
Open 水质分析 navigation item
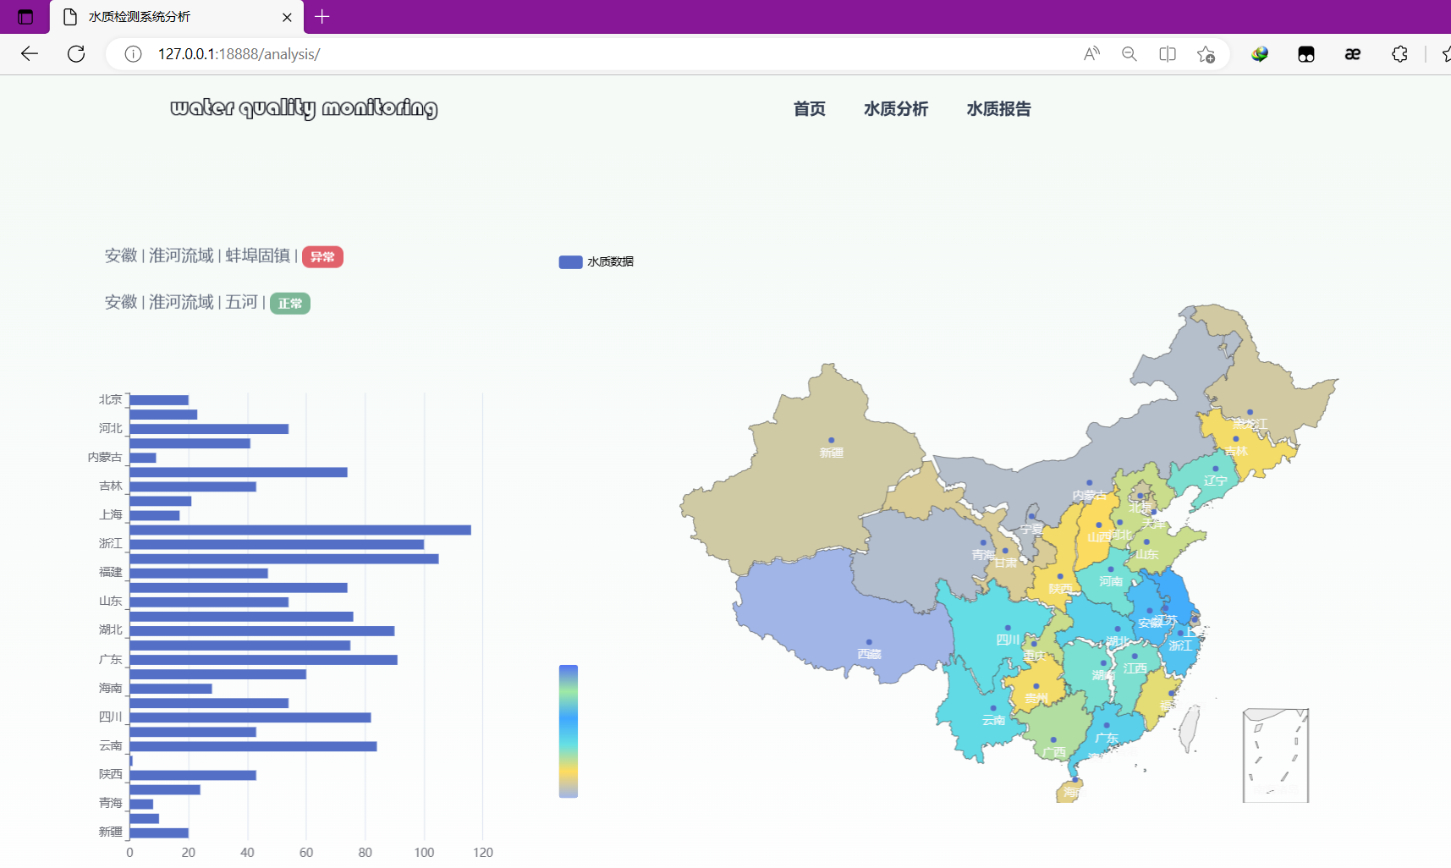[x=896, y=109]
